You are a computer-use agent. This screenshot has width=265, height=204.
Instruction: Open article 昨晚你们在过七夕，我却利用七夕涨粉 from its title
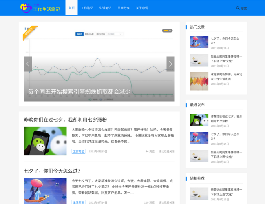[65, 120]
